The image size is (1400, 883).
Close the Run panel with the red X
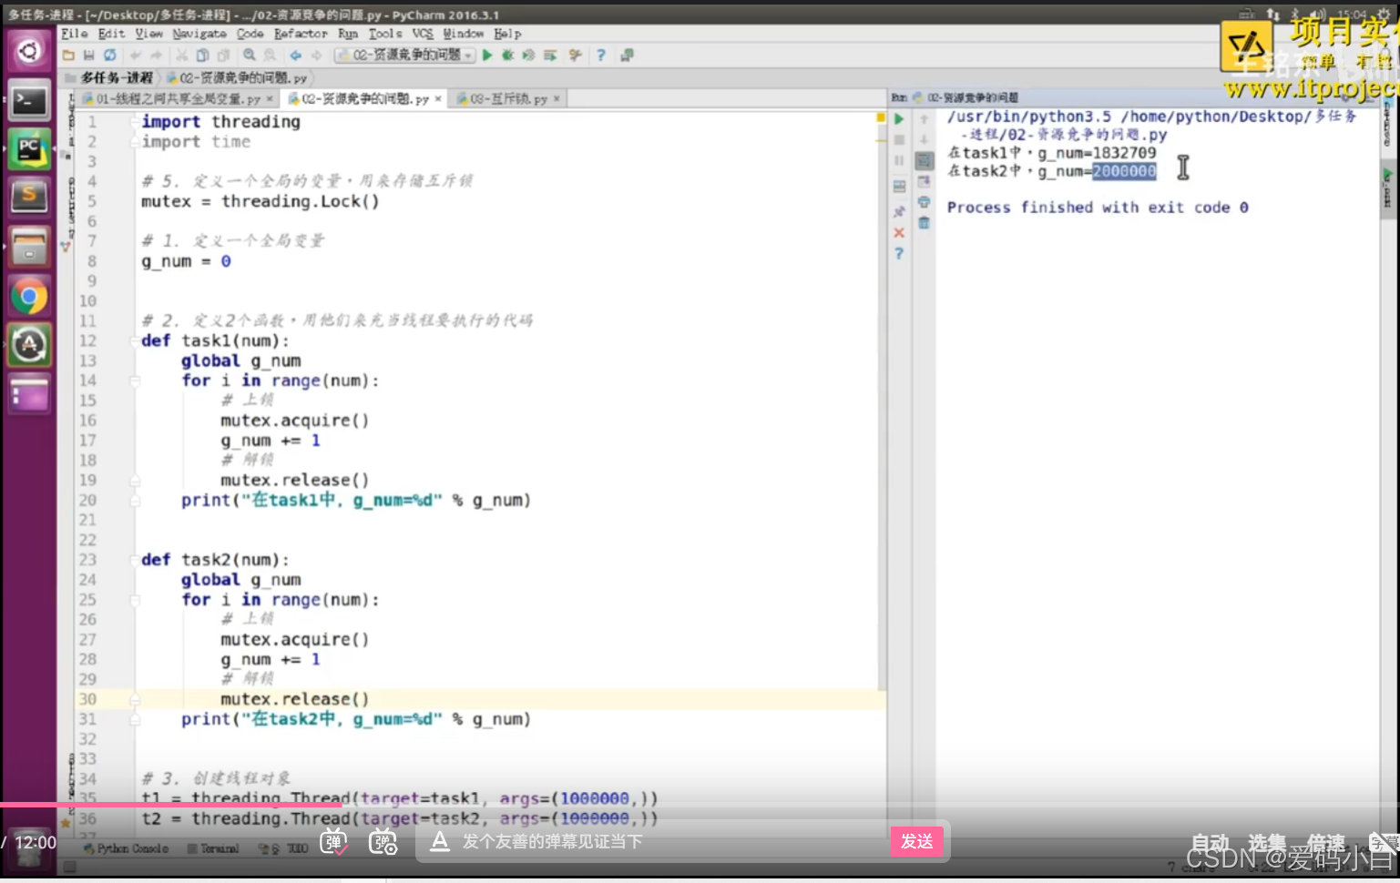899,233
